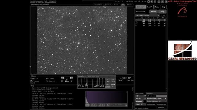
Task: Open the Gear tab
Action: tap(150, 7)
